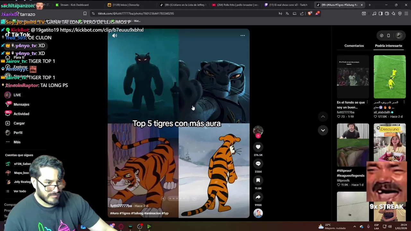Switch to the Comentarios tab
411x231 pixels.
point(354,46)
